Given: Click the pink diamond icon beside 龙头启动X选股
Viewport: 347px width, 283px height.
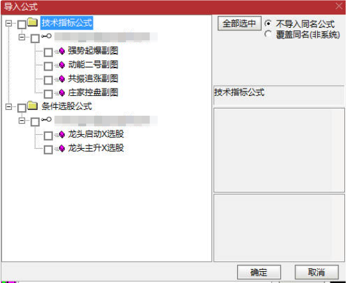Looking at the screenshot, I should (x=62, y=134).
